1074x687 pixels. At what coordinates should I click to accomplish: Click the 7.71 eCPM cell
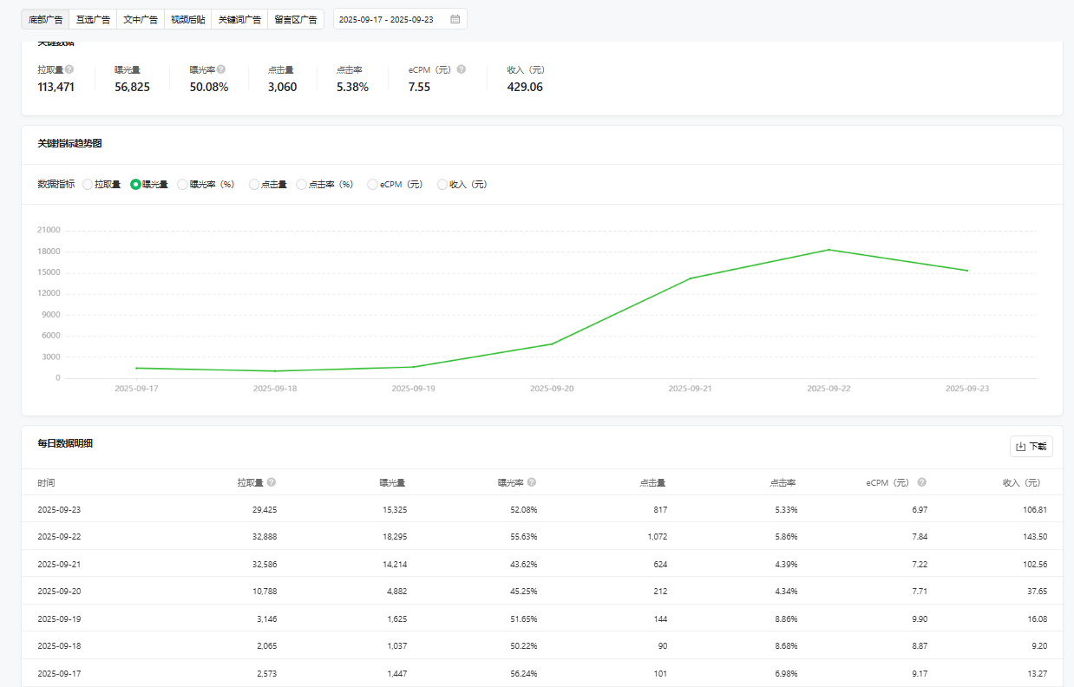919,592
